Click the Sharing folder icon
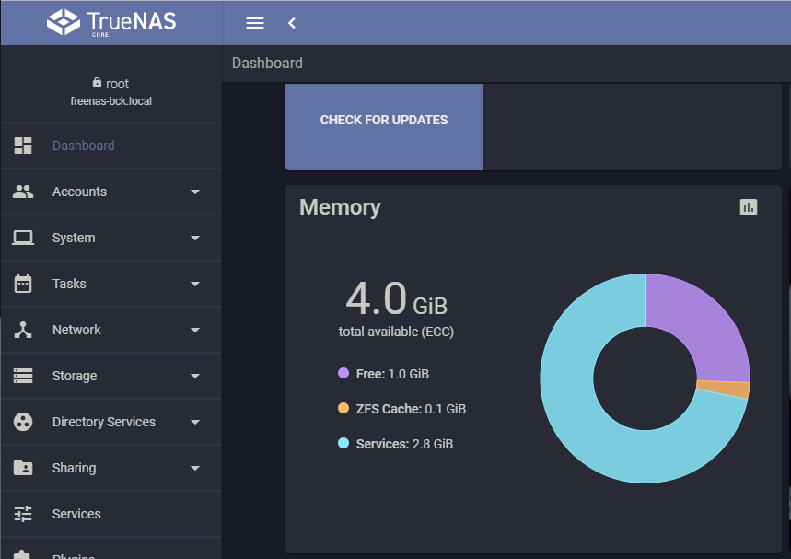 pos(23,468)
